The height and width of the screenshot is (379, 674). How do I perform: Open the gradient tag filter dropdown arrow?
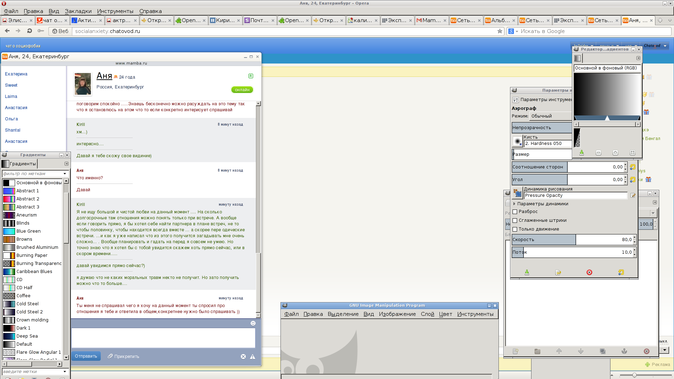[x=65, y=174]
